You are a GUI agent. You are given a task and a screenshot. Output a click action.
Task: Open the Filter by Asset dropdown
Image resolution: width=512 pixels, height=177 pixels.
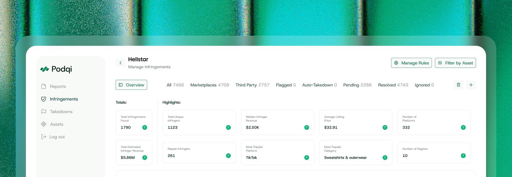pos(455,63)
